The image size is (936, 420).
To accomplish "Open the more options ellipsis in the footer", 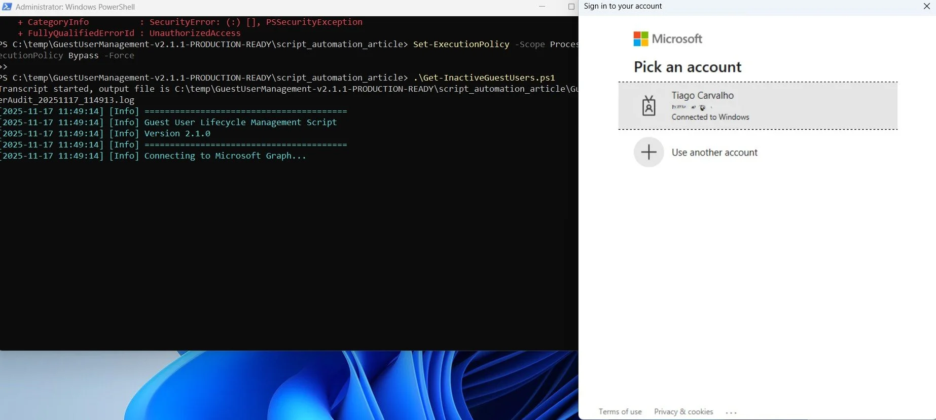I will [x=731, y=412].
